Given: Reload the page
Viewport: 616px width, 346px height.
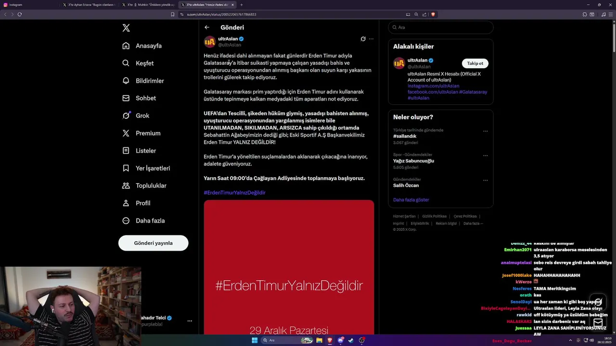Looking at the screenshot, I should [x=20, y=14].
